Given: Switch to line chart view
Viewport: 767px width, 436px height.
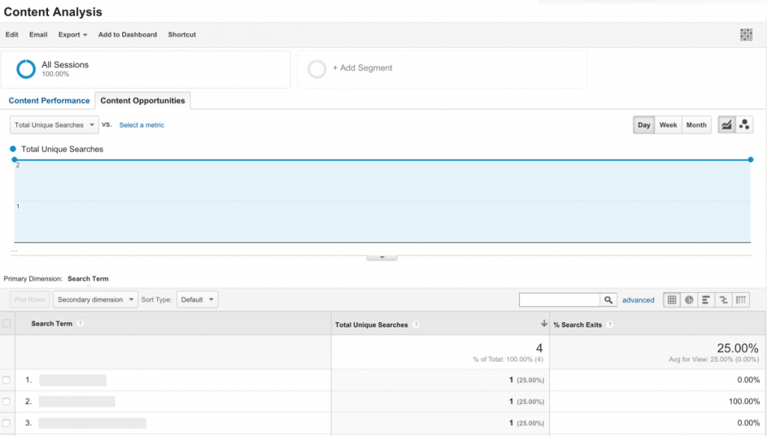Looking at the screenshot, I should [727, 125].
